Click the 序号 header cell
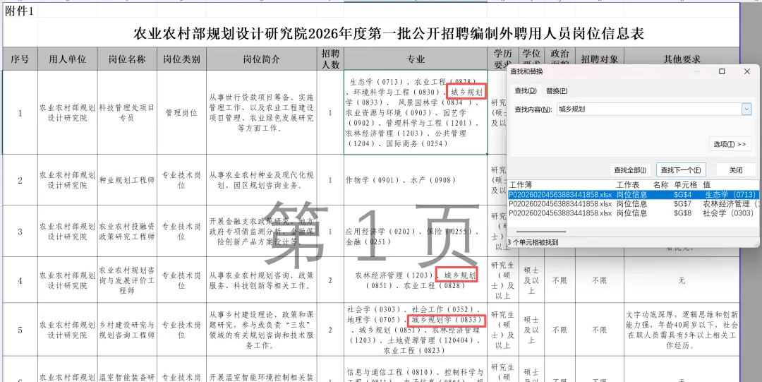Viewport: 762px width, 382px height. click(x=20, y=59)
